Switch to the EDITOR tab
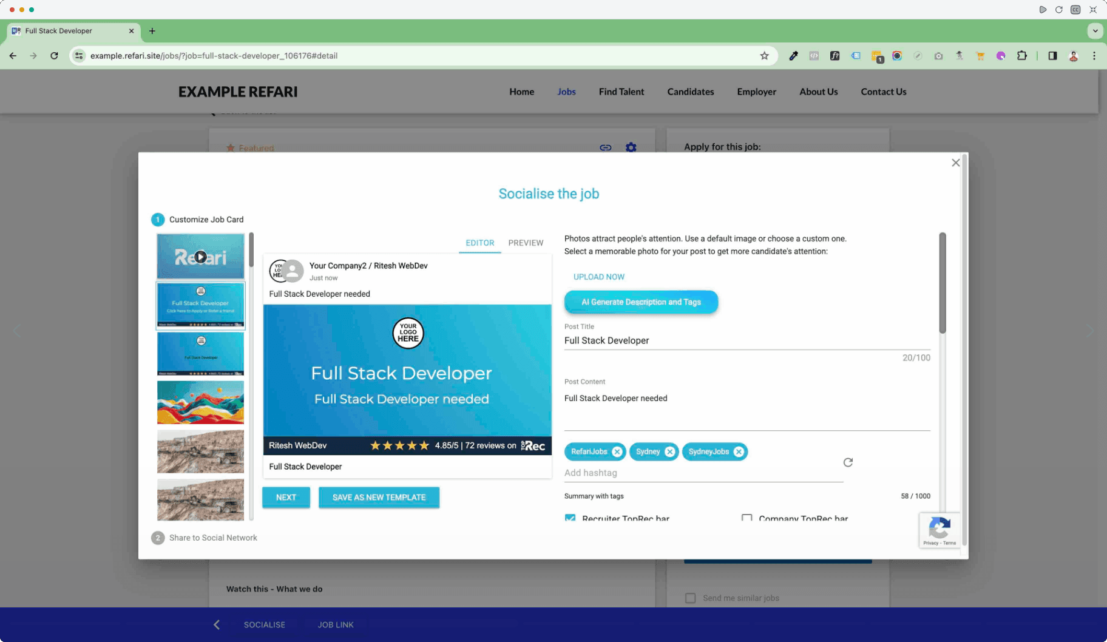1107x642 pixels. pyautogui.click(x=479, y=243)
